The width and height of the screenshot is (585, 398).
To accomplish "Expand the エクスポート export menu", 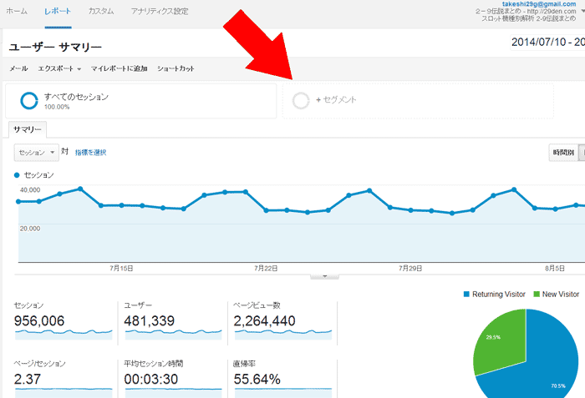I will pyautogui.click(x=59, y=68).
